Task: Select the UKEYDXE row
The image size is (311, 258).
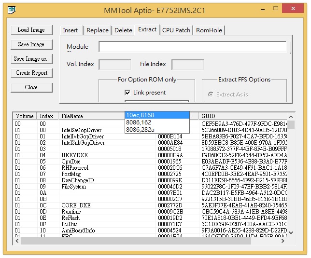Action: tap(150, 155)
